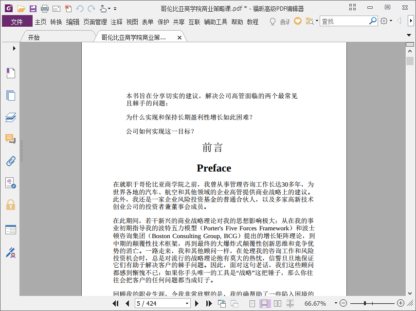Screen dimensions: 416x311
Task: Open the 教程 ribbon tab
Action: [253, 22]
